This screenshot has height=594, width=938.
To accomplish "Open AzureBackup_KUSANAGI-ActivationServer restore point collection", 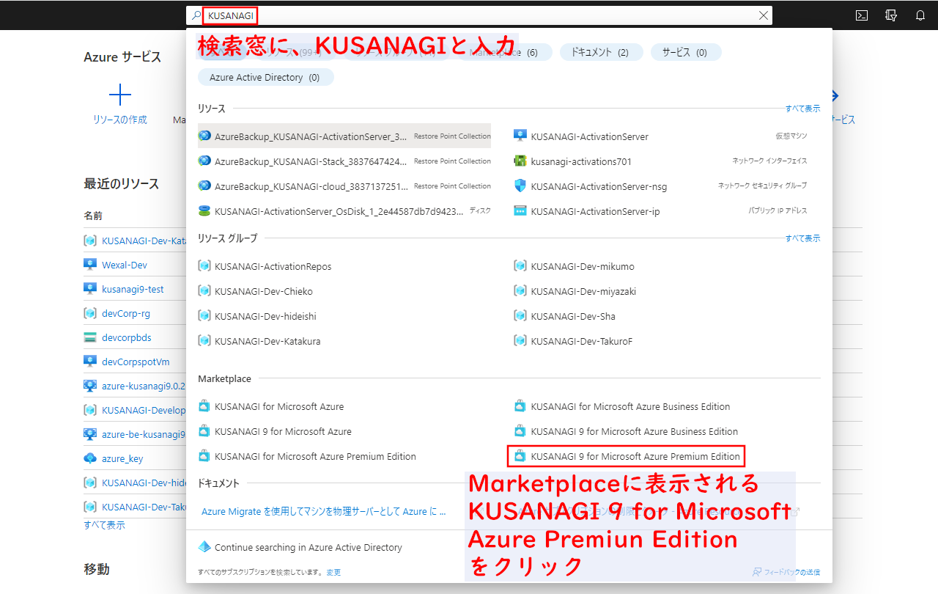I will (x=344, y=136).
